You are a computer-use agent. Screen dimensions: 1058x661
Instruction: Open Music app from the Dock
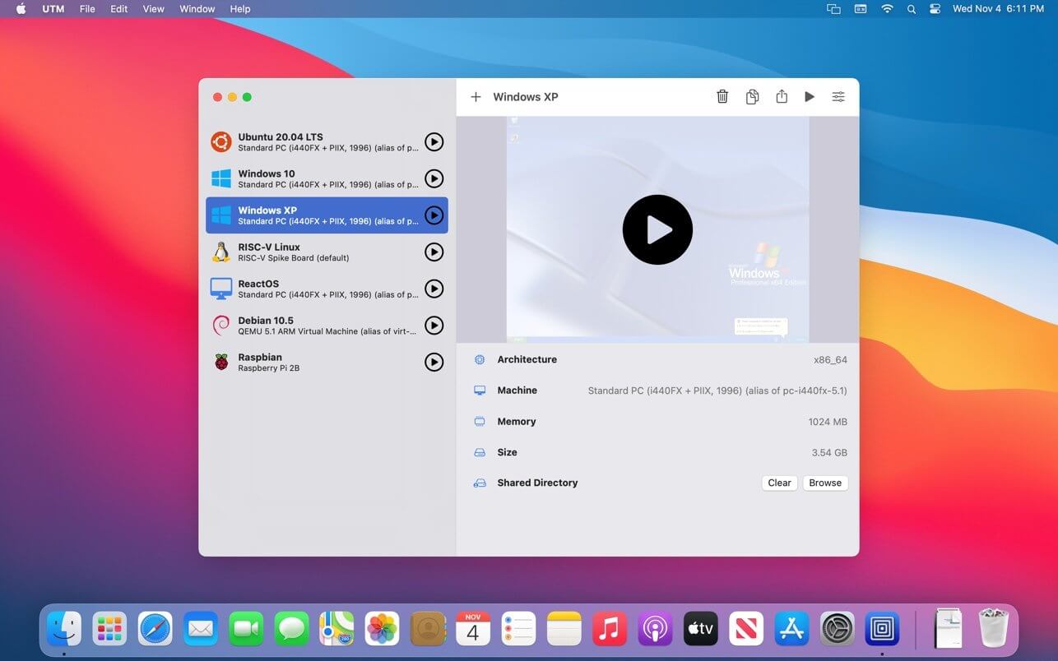(x=610, y=630)
